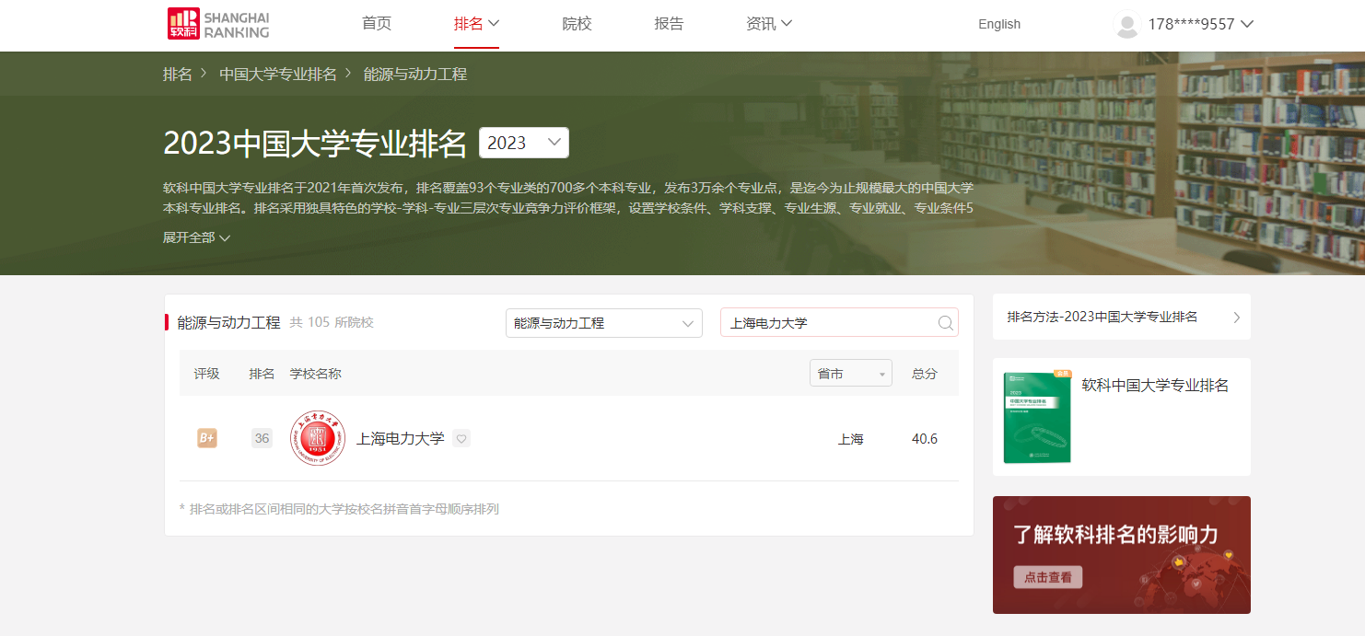The image size is (1365, 636).
Task: Click the 上海 province cell
Action: point(851,439)
